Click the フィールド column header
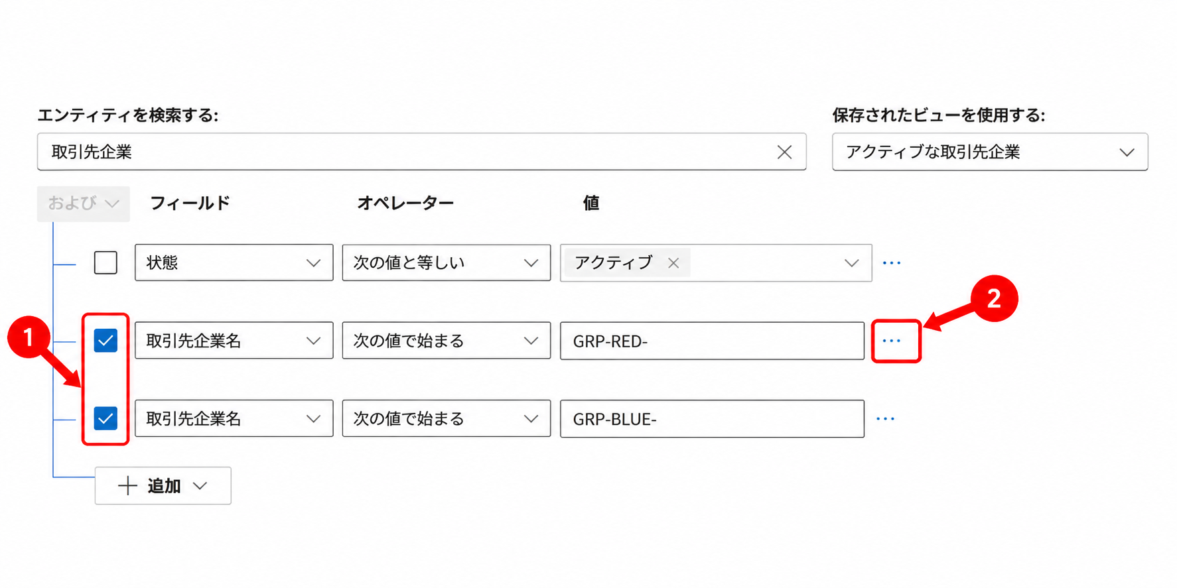Screen dimensions: 1177x588 [x=190, y=203]
